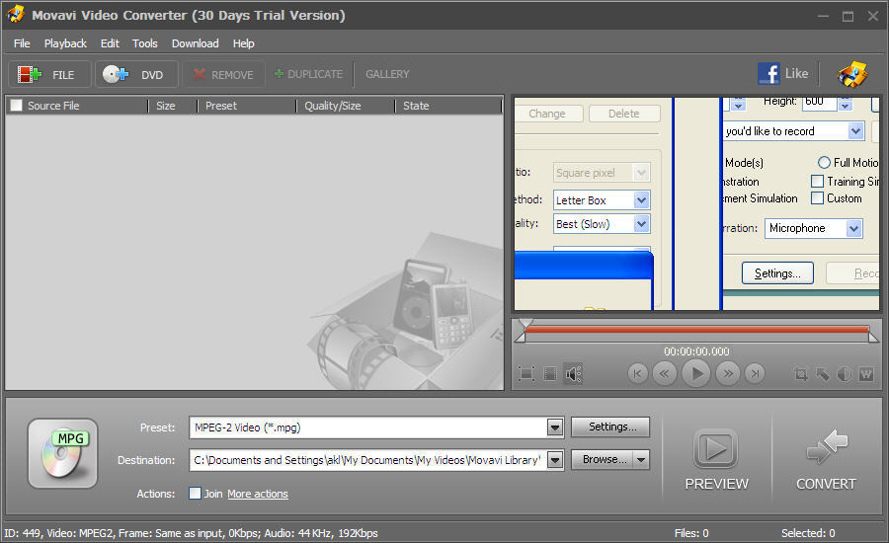889x543 pixels.
Task: Toggle select-all checkbox beside Source File
Action: [x=17, y=106]
